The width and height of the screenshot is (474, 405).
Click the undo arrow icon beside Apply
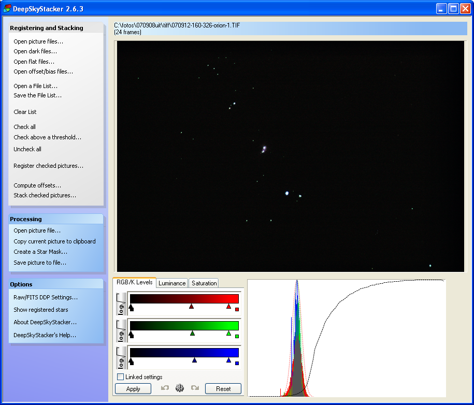pos(165,388)
